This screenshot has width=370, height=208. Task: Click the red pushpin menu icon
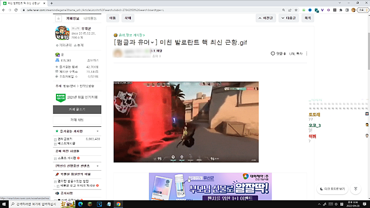57,174
